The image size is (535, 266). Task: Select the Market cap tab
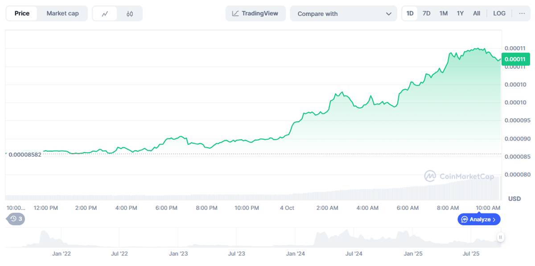coord(62,13)
